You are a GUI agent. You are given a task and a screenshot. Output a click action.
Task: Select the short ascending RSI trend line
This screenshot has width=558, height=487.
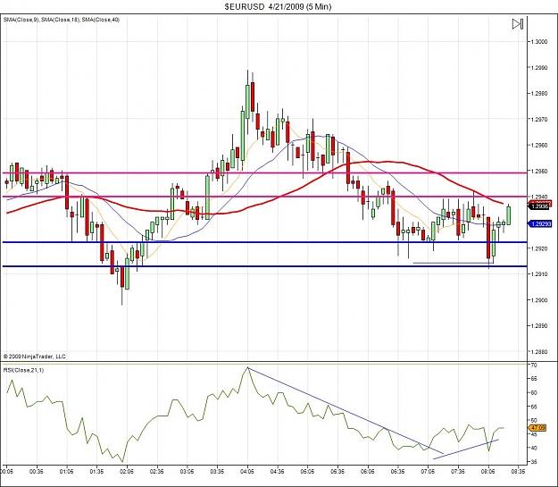click(465, 449)
